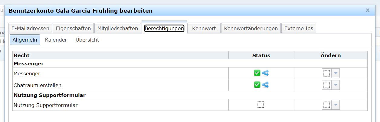This screenshot has width=380, height=122.
Task: Go to the Externe Ids tab
Action: pyautogui.click(x=299, y=28)
